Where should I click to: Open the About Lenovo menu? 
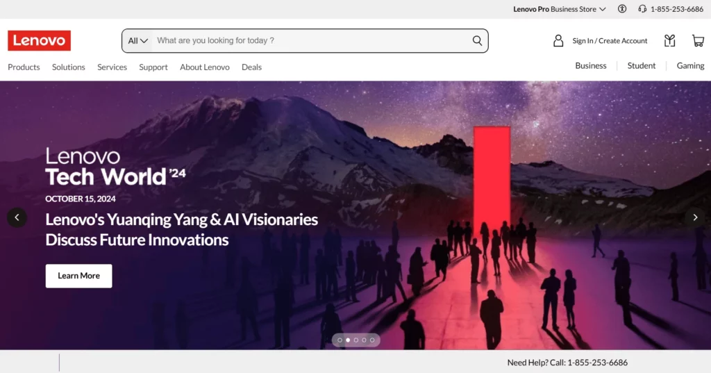pyautogui.click(x=205, y=67)
